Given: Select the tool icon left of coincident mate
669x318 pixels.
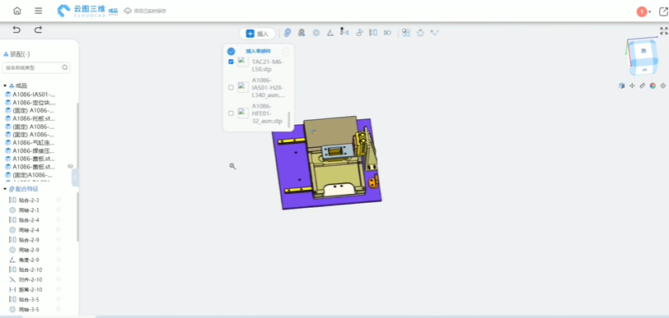Looking at the screenshot, I should (359, 32).
